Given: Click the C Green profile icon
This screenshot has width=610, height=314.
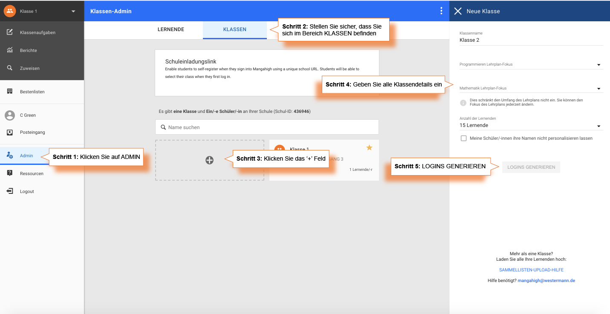Looking at the screenshot, I should 10,115.
